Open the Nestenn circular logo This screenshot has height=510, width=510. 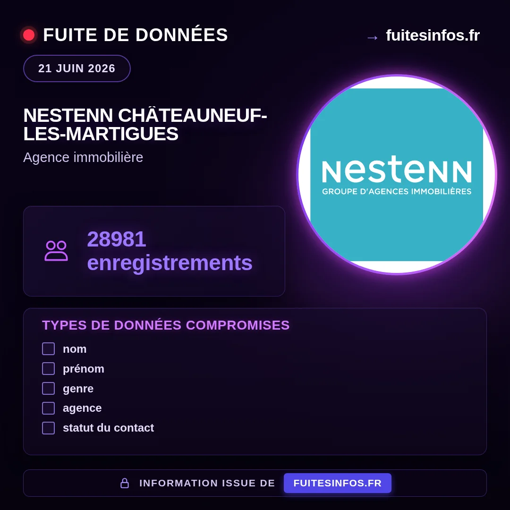397,175
